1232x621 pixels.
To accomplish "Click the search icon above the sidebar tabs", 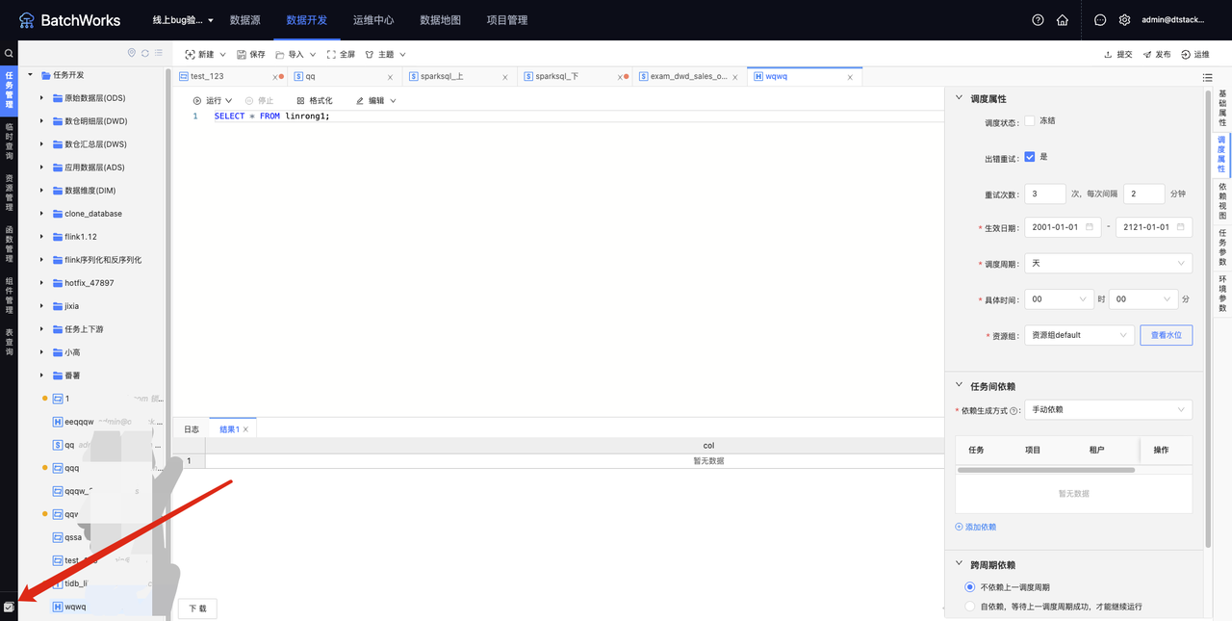I will coord(9,54).
